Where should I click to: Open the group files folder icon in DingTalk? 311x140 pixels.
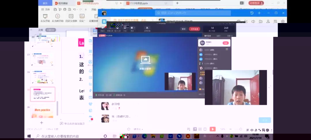click(x=261, y=21)
